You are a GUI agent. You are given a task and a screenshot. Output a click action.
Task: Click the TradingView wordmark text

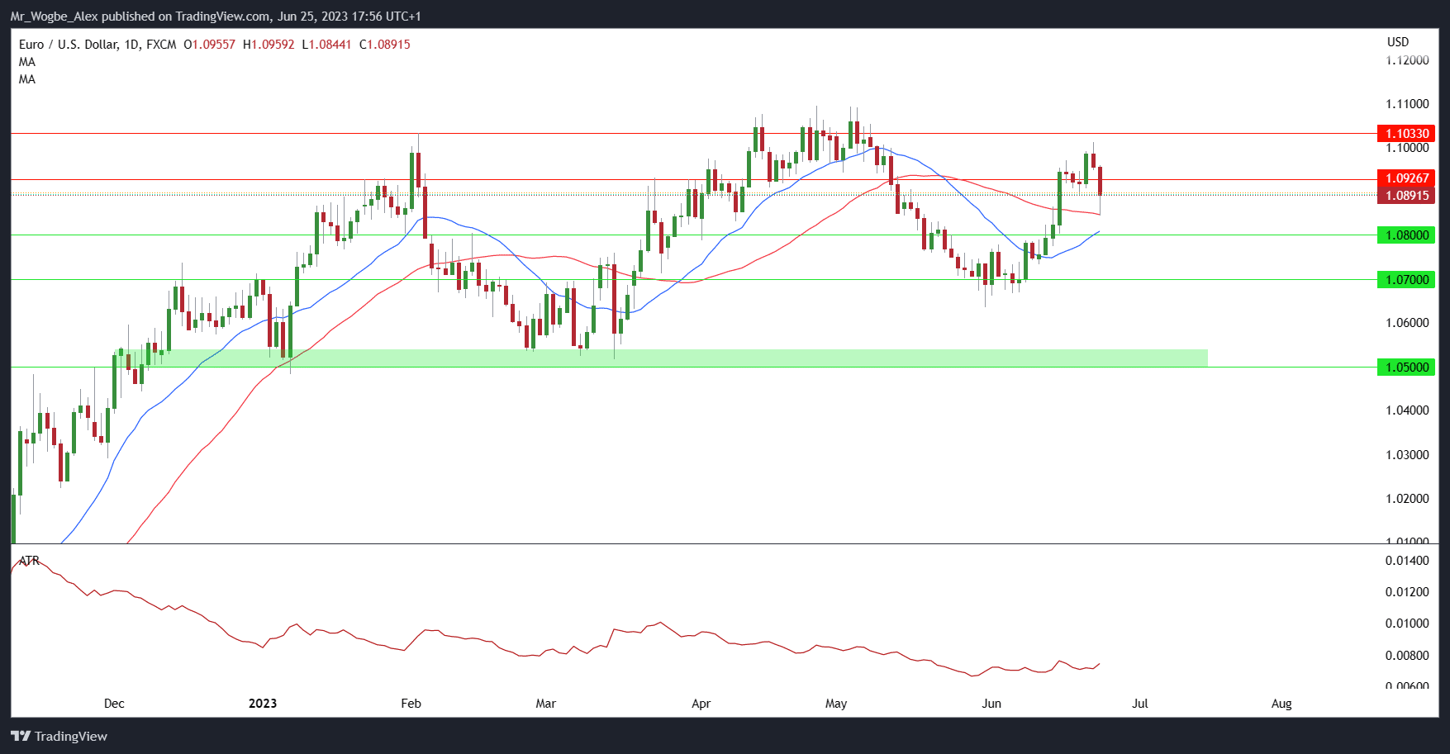coord(71,736)
